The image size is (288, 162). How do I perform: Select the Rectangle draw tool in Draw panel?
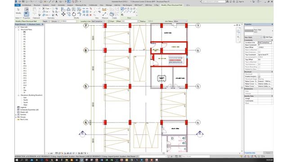125,9
